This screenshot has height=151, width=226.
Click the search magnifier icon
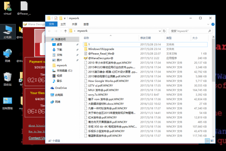click(210, 31)
